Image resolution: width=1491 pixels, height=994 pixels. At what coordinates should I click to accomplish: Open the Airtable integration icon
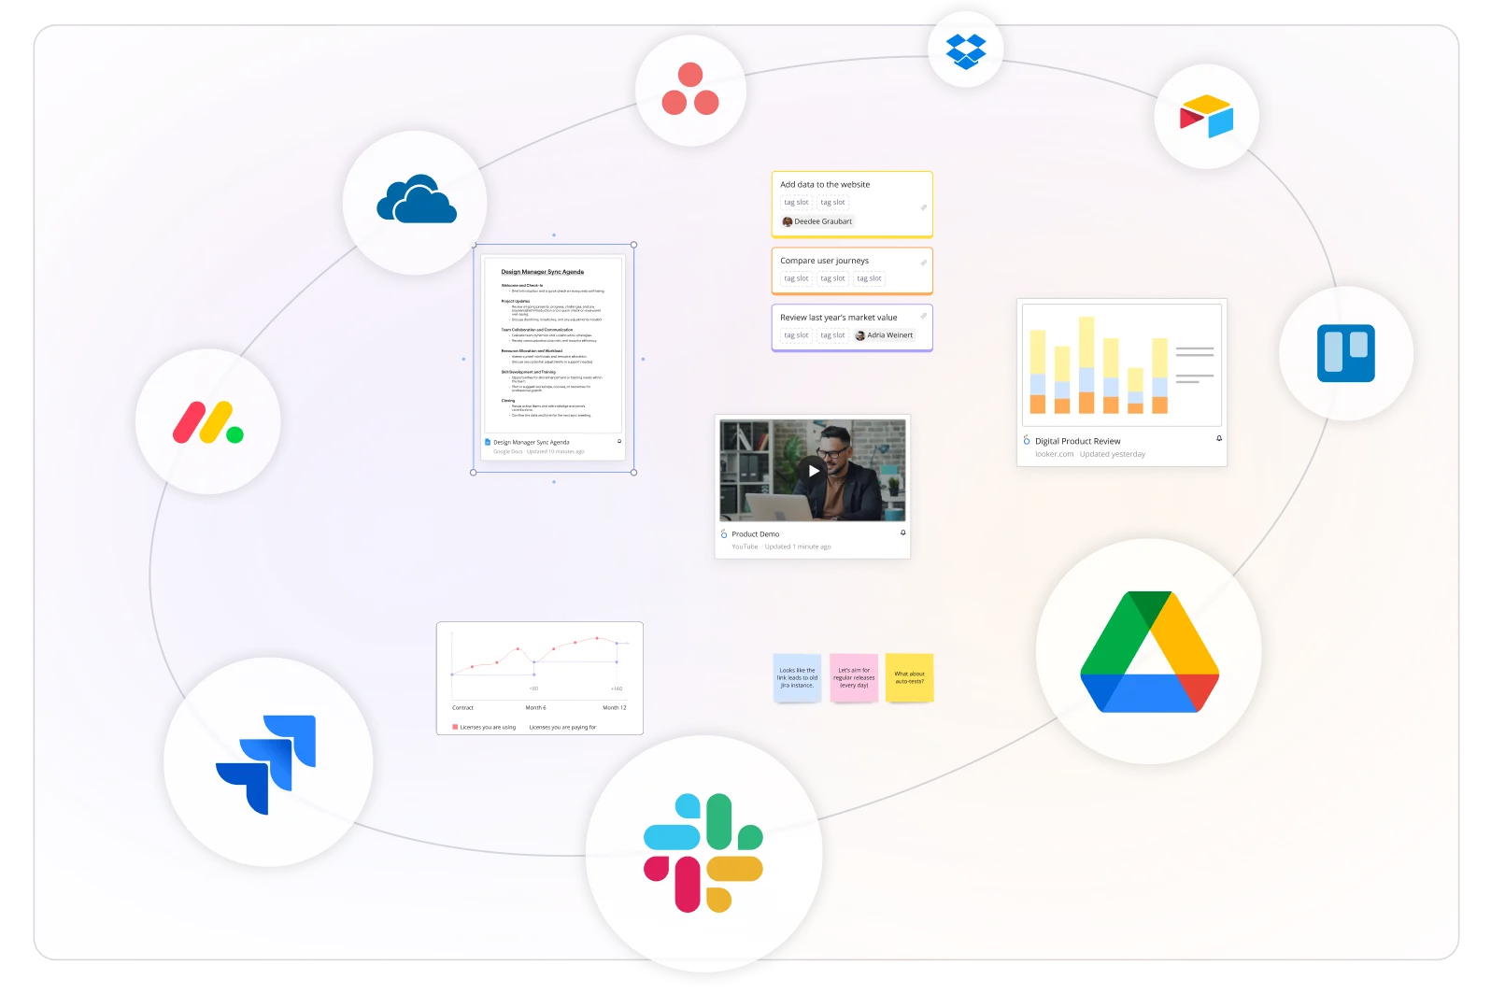click(x=1206, y=117)
